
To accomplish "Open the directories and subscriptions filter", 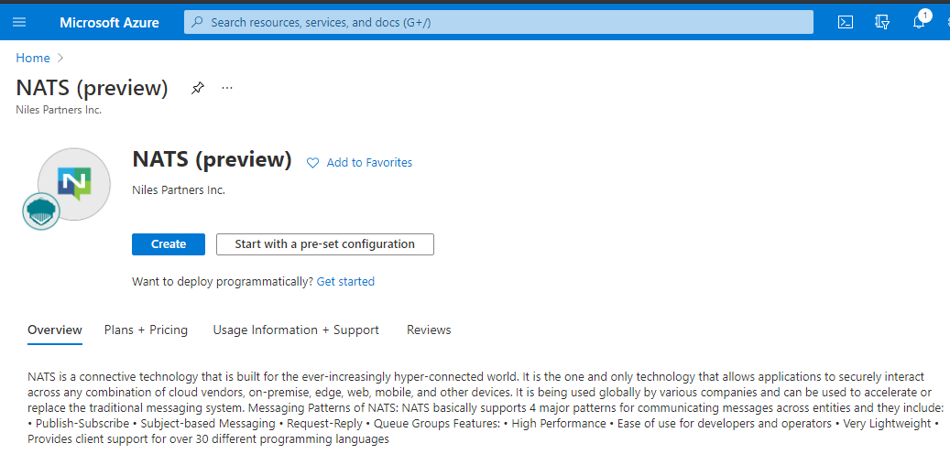I will tap(883, 22).
